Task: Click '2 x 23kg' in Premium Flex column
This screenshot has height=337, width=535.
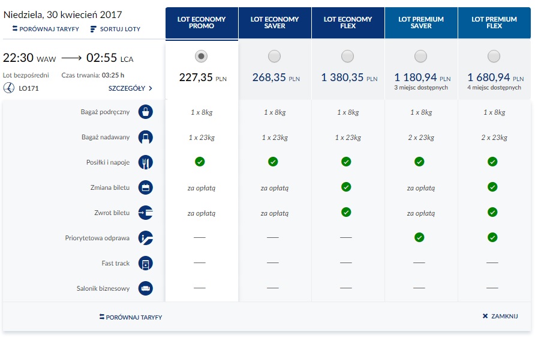Action: (494, 138)
